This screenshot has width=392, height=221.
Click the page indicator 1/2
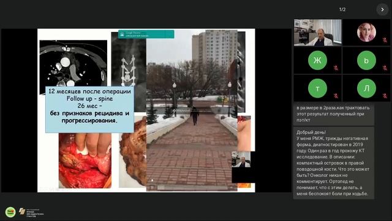[342, 10]
